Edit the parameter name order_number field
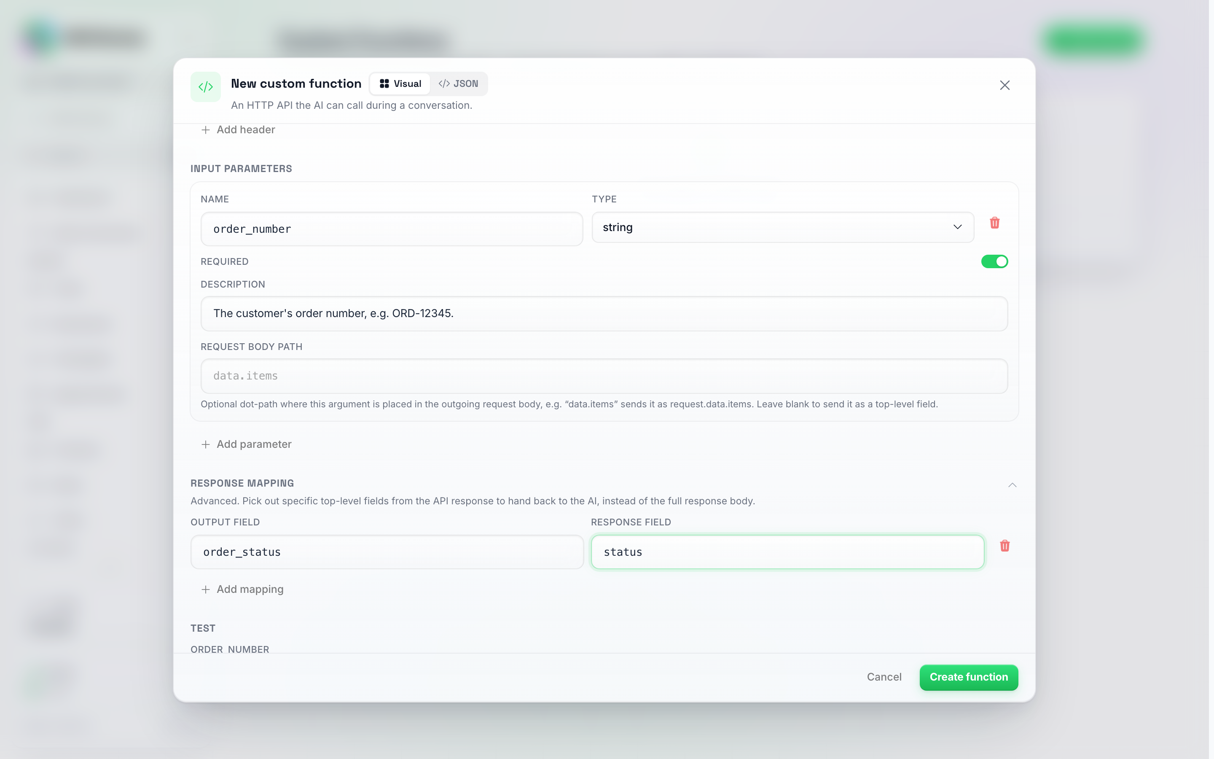The height and width of the screenshot is (759, 1214). click(x=392, y=229)
